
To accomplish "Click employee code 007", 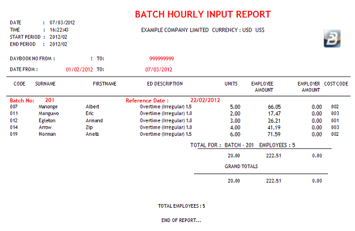I will click(14, 107).
